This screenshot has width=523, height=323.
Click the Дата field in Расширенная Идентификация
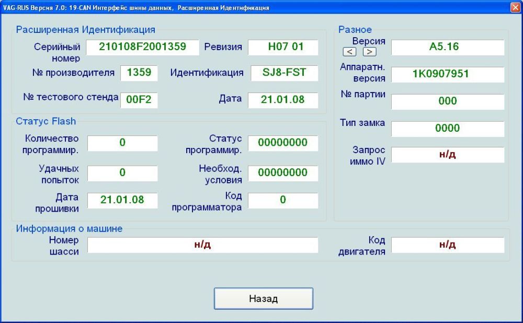[x=283, y=100]
